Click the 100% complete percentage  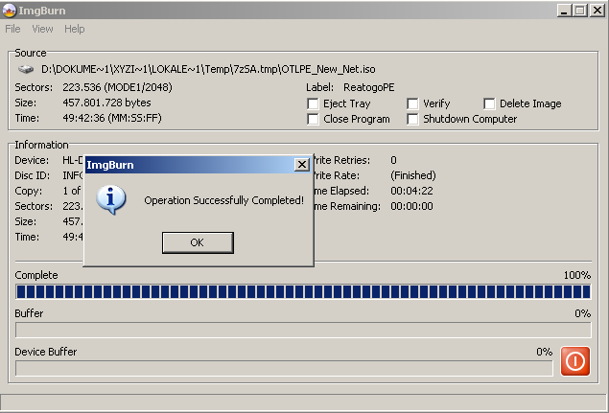577,275
